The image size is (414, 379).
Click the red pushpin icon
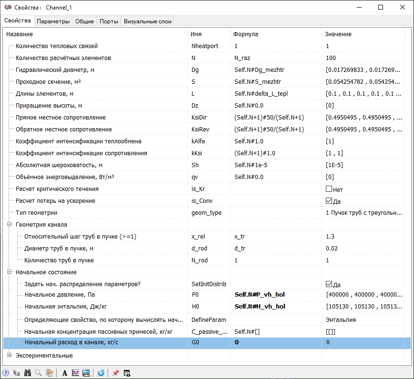tap(116, 373)
